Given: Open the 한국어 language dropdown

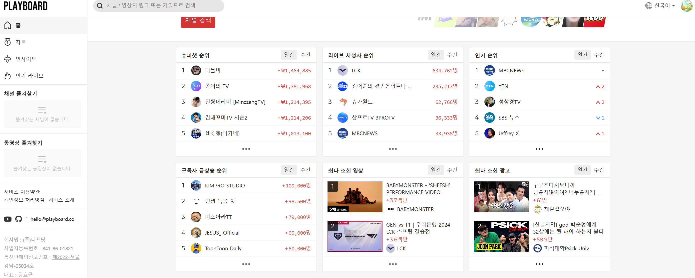Looking at the screenshot, I should 660,6.
